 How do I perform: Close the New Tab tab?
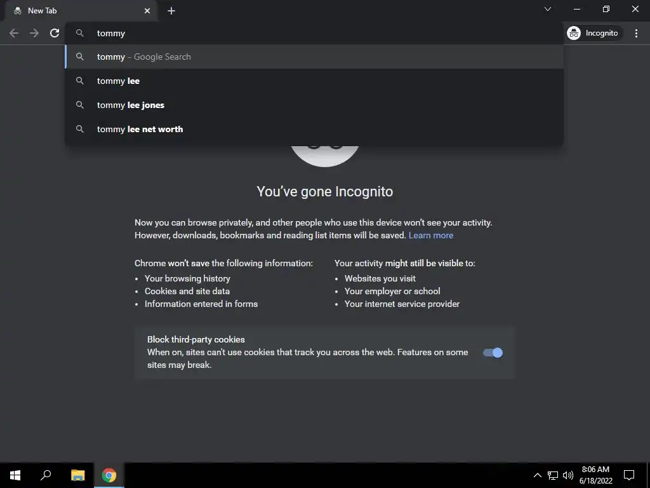[147, 11]
